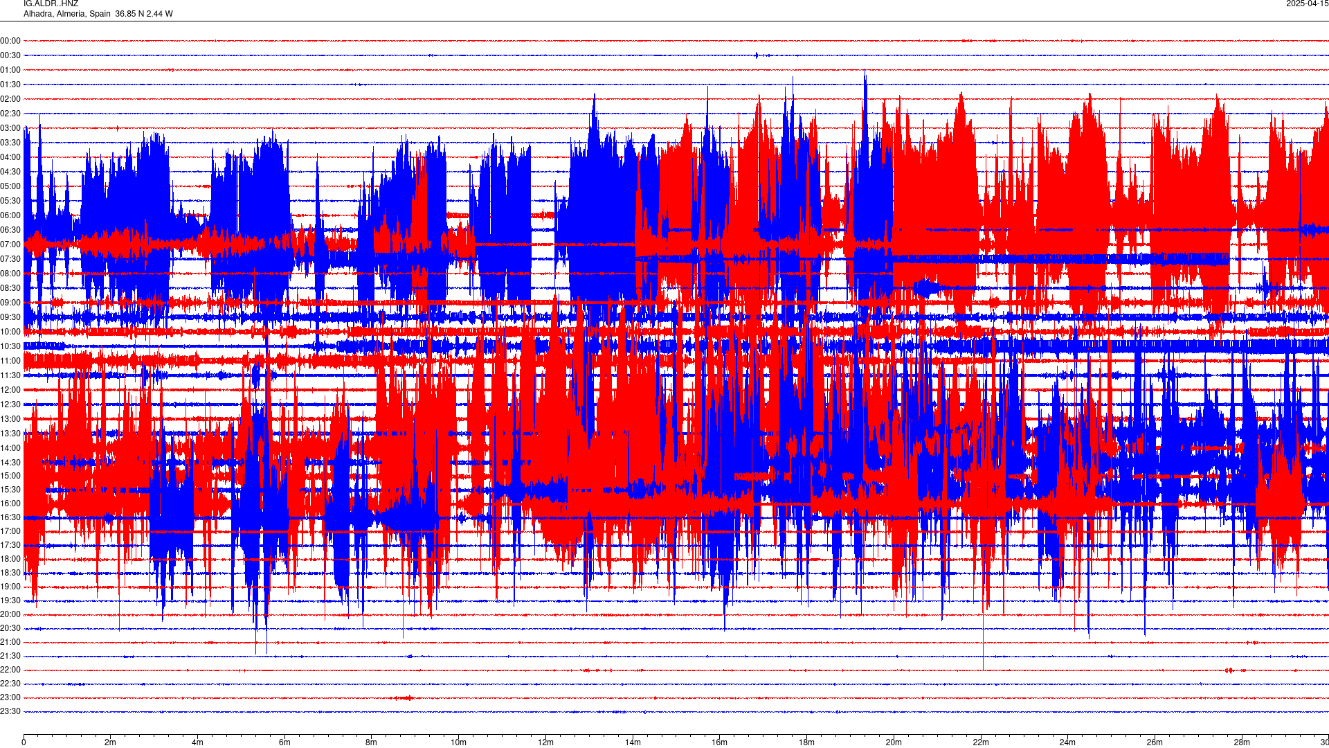Click the 26m tick on the minute axis

coord(1155,742)
